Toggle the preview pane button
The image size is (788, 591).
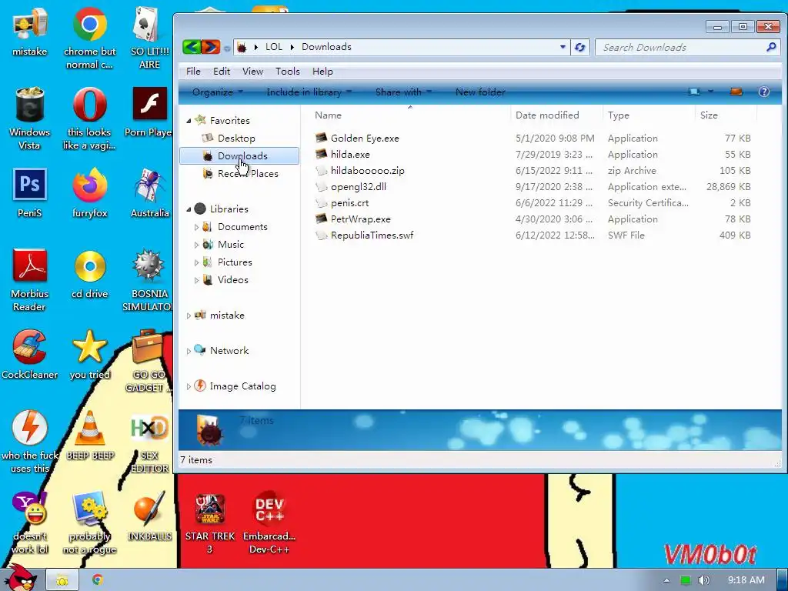pyautogui.click(x=736, y=92)
